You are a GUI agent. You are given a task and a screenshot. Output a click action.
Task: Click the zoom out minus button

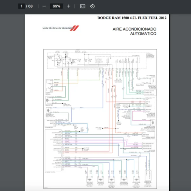pyautogui.click(x=44, y=6)
